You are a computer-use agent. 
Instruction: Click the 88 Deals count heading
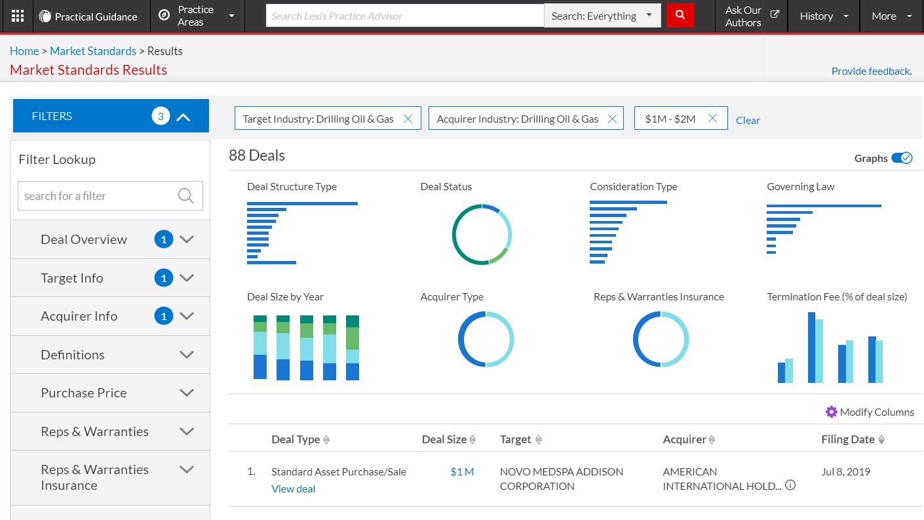click(x=257, y=155)
